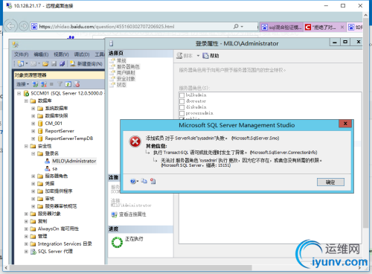Screen dimensions: 372x274
Task: Open the 连接 dropdown in Object Explorer
Action: click(x=22, y=84)
